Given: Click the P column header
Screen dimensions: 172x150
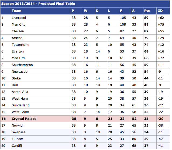Looking at the screenshot, I should coord(73,11).
